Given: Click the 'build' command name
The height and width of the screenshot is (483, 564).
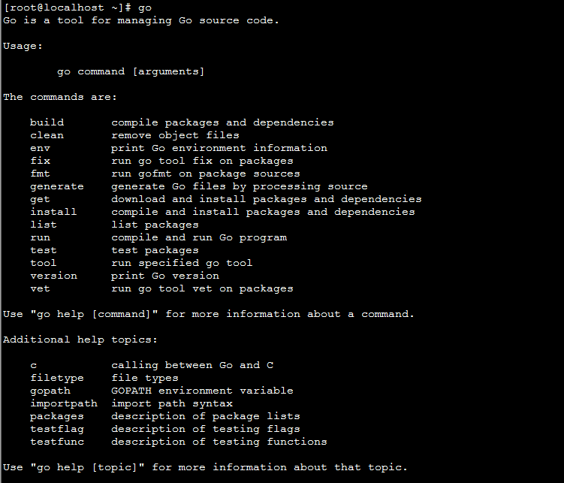Looking at the screenshot, I should tap(47, 122).
